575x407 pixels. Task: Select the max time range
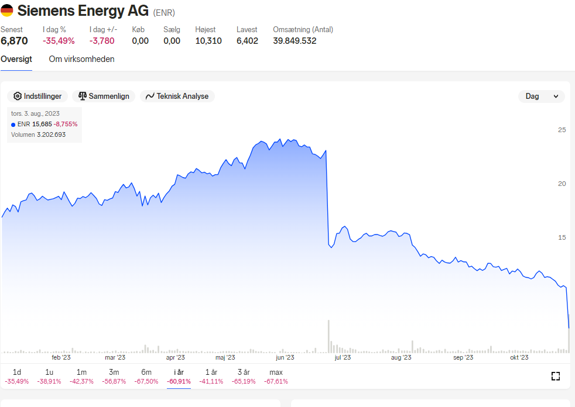point(276,377)
